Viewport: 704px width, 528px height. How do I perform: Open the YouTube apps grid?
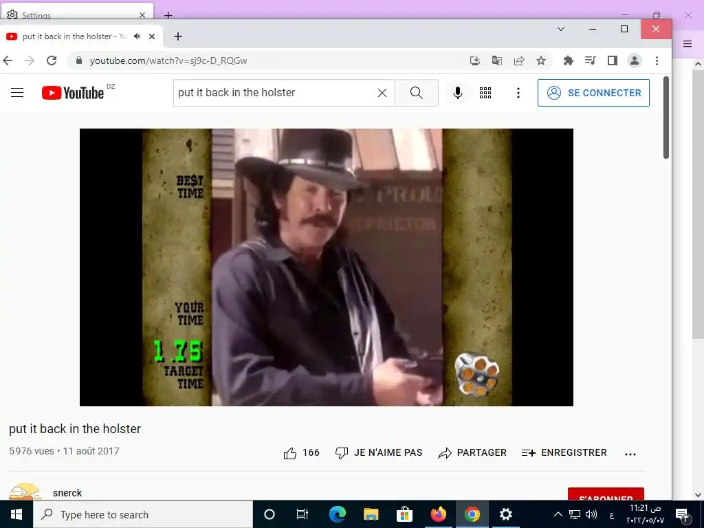click(485, 93)
